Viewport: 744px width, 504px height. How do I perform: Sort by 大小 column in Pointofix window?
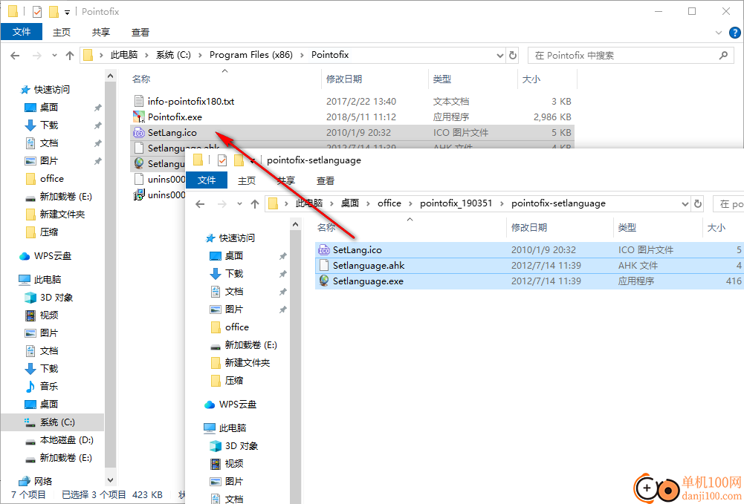click(547, 79)
